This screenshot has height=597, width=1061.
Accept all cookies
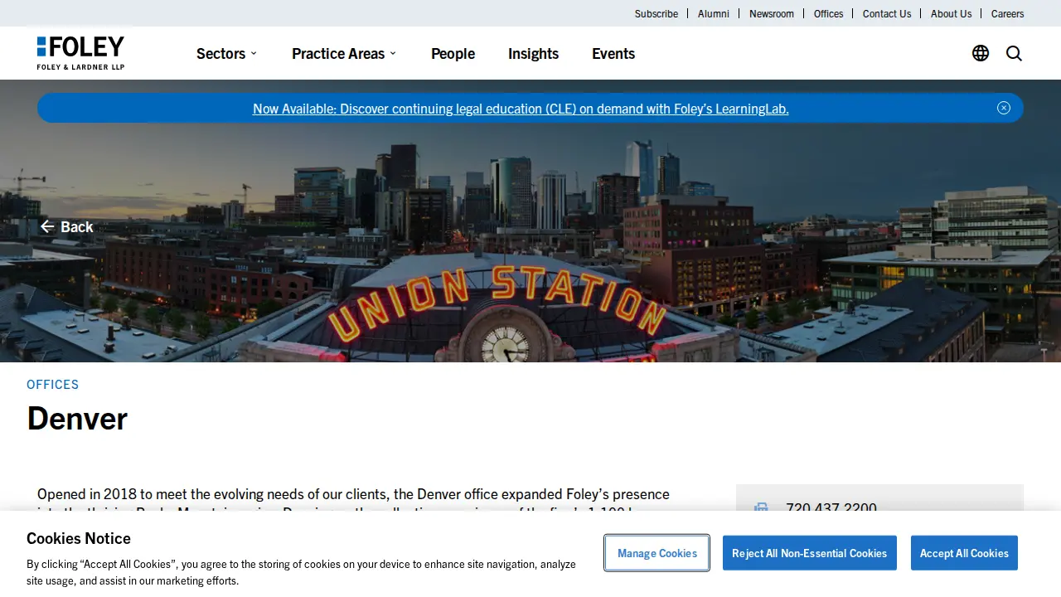964,553
